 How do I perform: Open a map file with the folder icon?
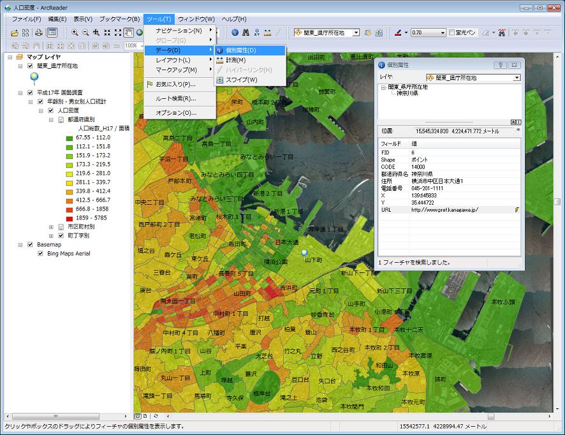tap(15, 33)
